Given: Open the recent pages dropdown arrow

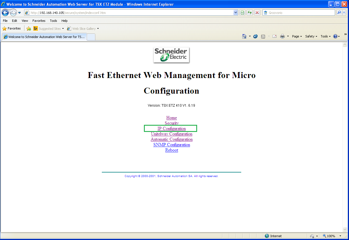Looking at the screenshot, I should click(x=20, y=13).
